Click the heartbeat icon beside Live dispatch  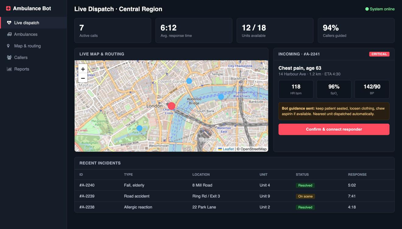tap(9, 23)
